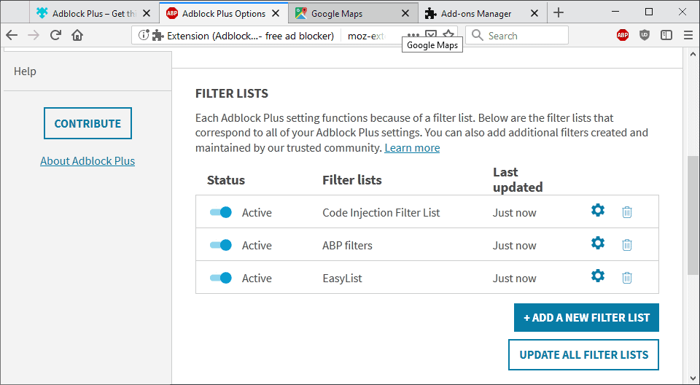The image size is (700, 385).
Task: Bookmark this page with star
Action: pyautogui.click(x=448, y=35)
